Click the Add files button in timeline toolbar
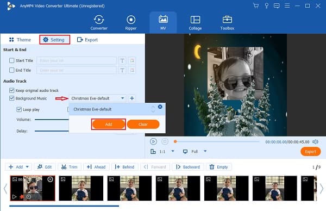The width and height of the screenshot is (326, 211). pos(16,167)
